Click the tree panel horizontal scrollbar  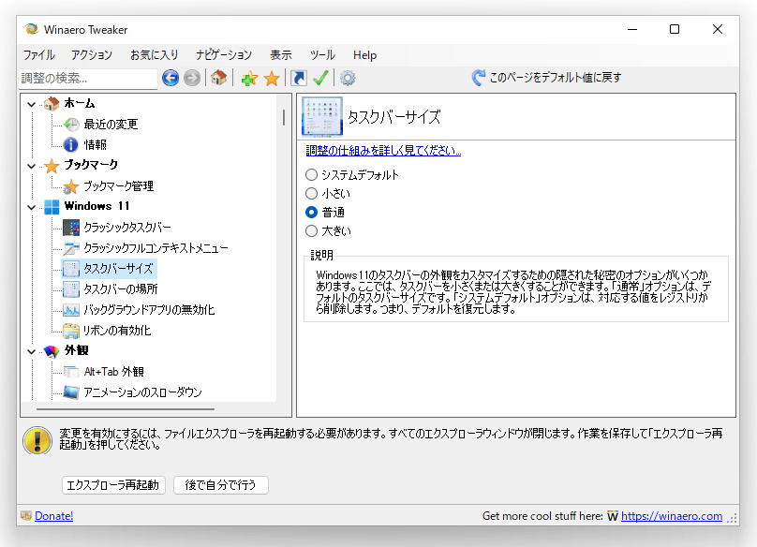click(x=126, y=409)
